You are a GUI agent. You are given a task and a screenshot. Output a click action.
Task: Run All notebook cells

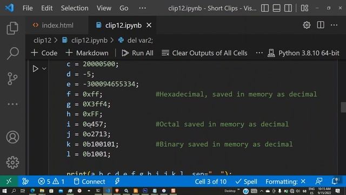pyautogui.click(x=137, y=53)
